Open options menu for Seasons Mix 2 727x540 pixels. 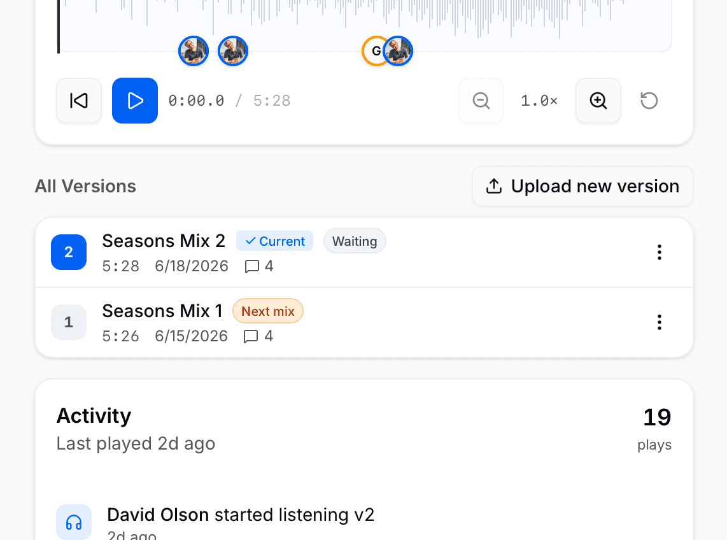660,252
